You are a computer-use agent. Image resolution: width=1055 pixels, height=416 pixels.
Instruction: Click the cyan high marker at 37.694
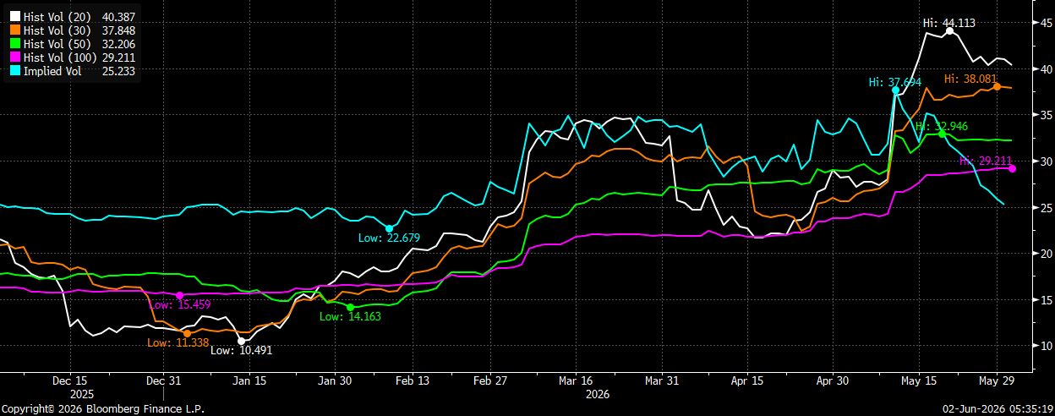click(895, 90)
